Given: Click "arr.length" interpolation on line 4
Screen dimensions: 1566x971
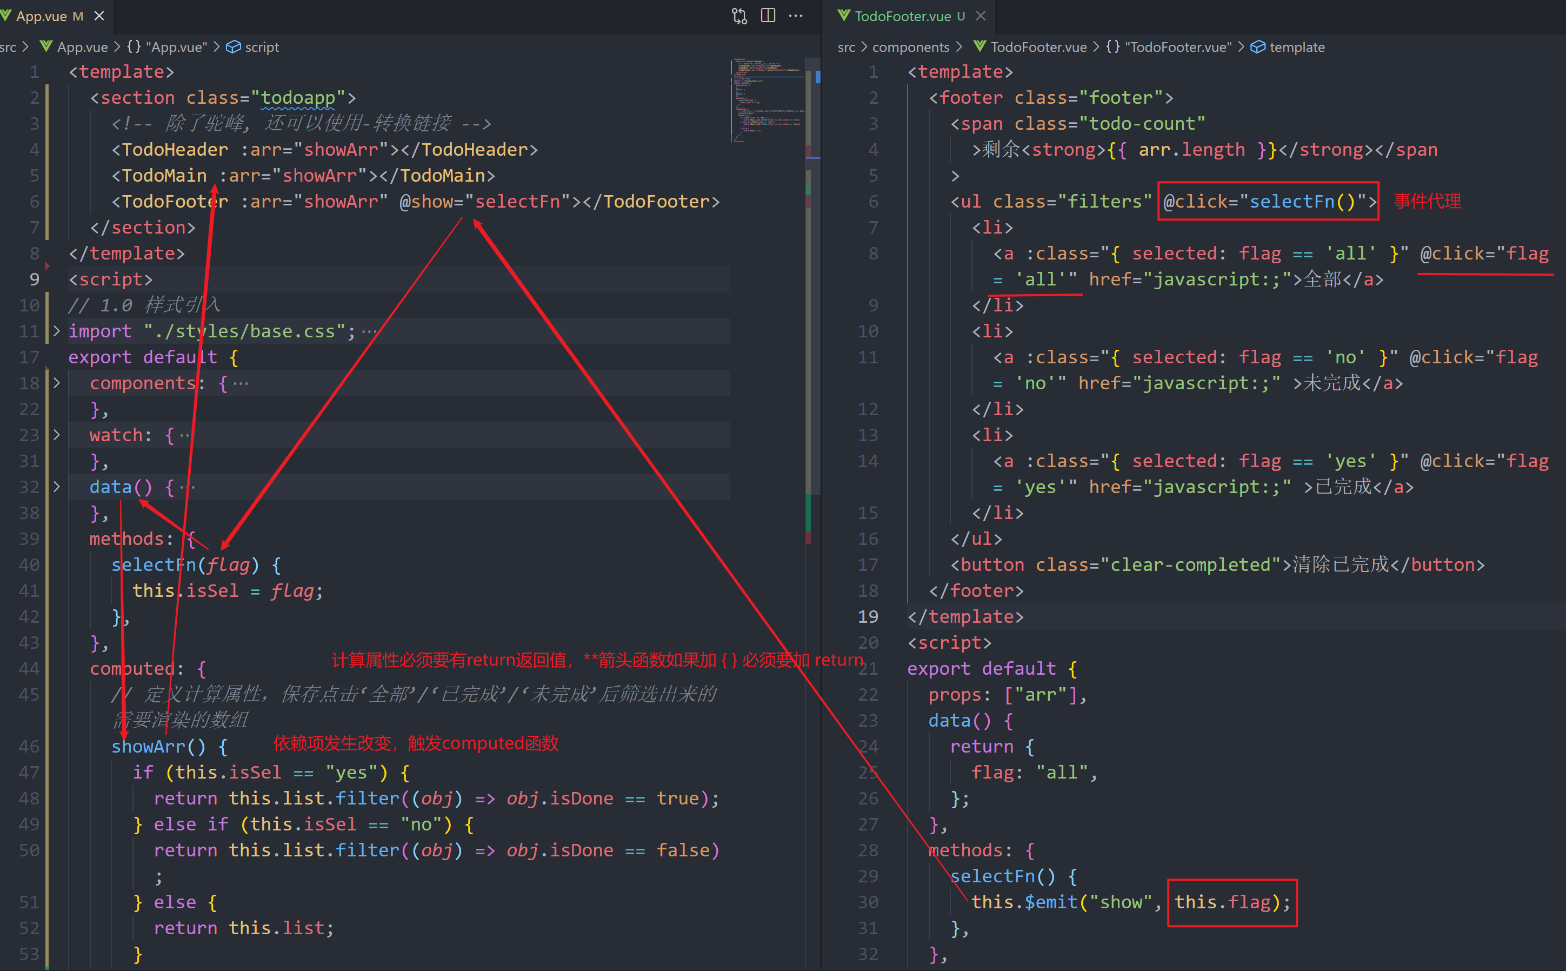Looking at the screenshot, I should 1192,150.
